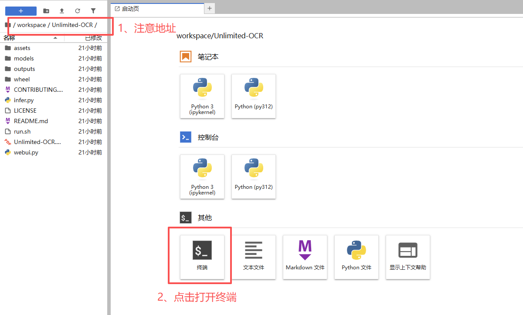Open the assets folder
523x315 pixels.
click(x=53, y=48)
